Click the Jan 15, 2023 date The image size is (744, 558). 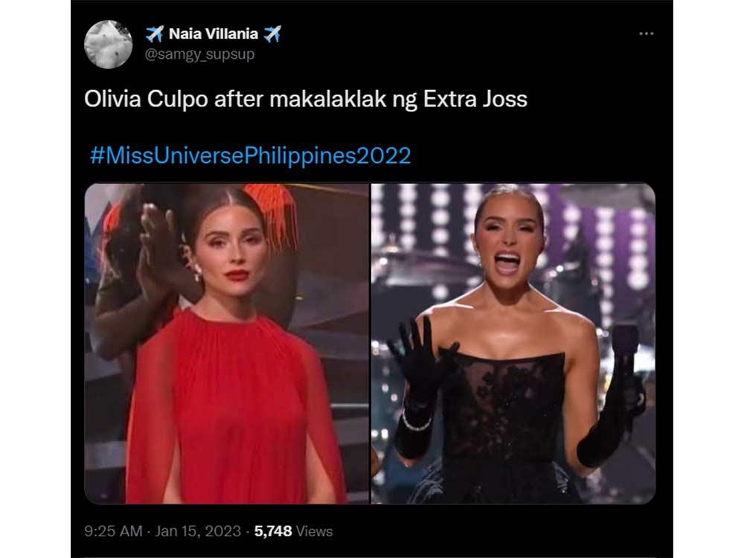pos(198,531)
